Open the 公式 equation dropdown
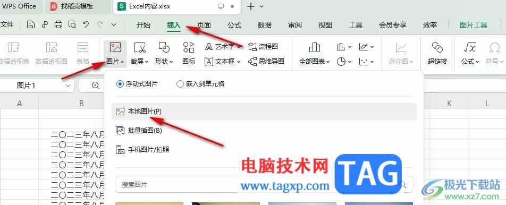 [470, 54]
